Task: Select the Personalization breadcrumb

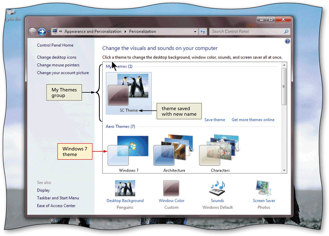Action: pos(142,31)
